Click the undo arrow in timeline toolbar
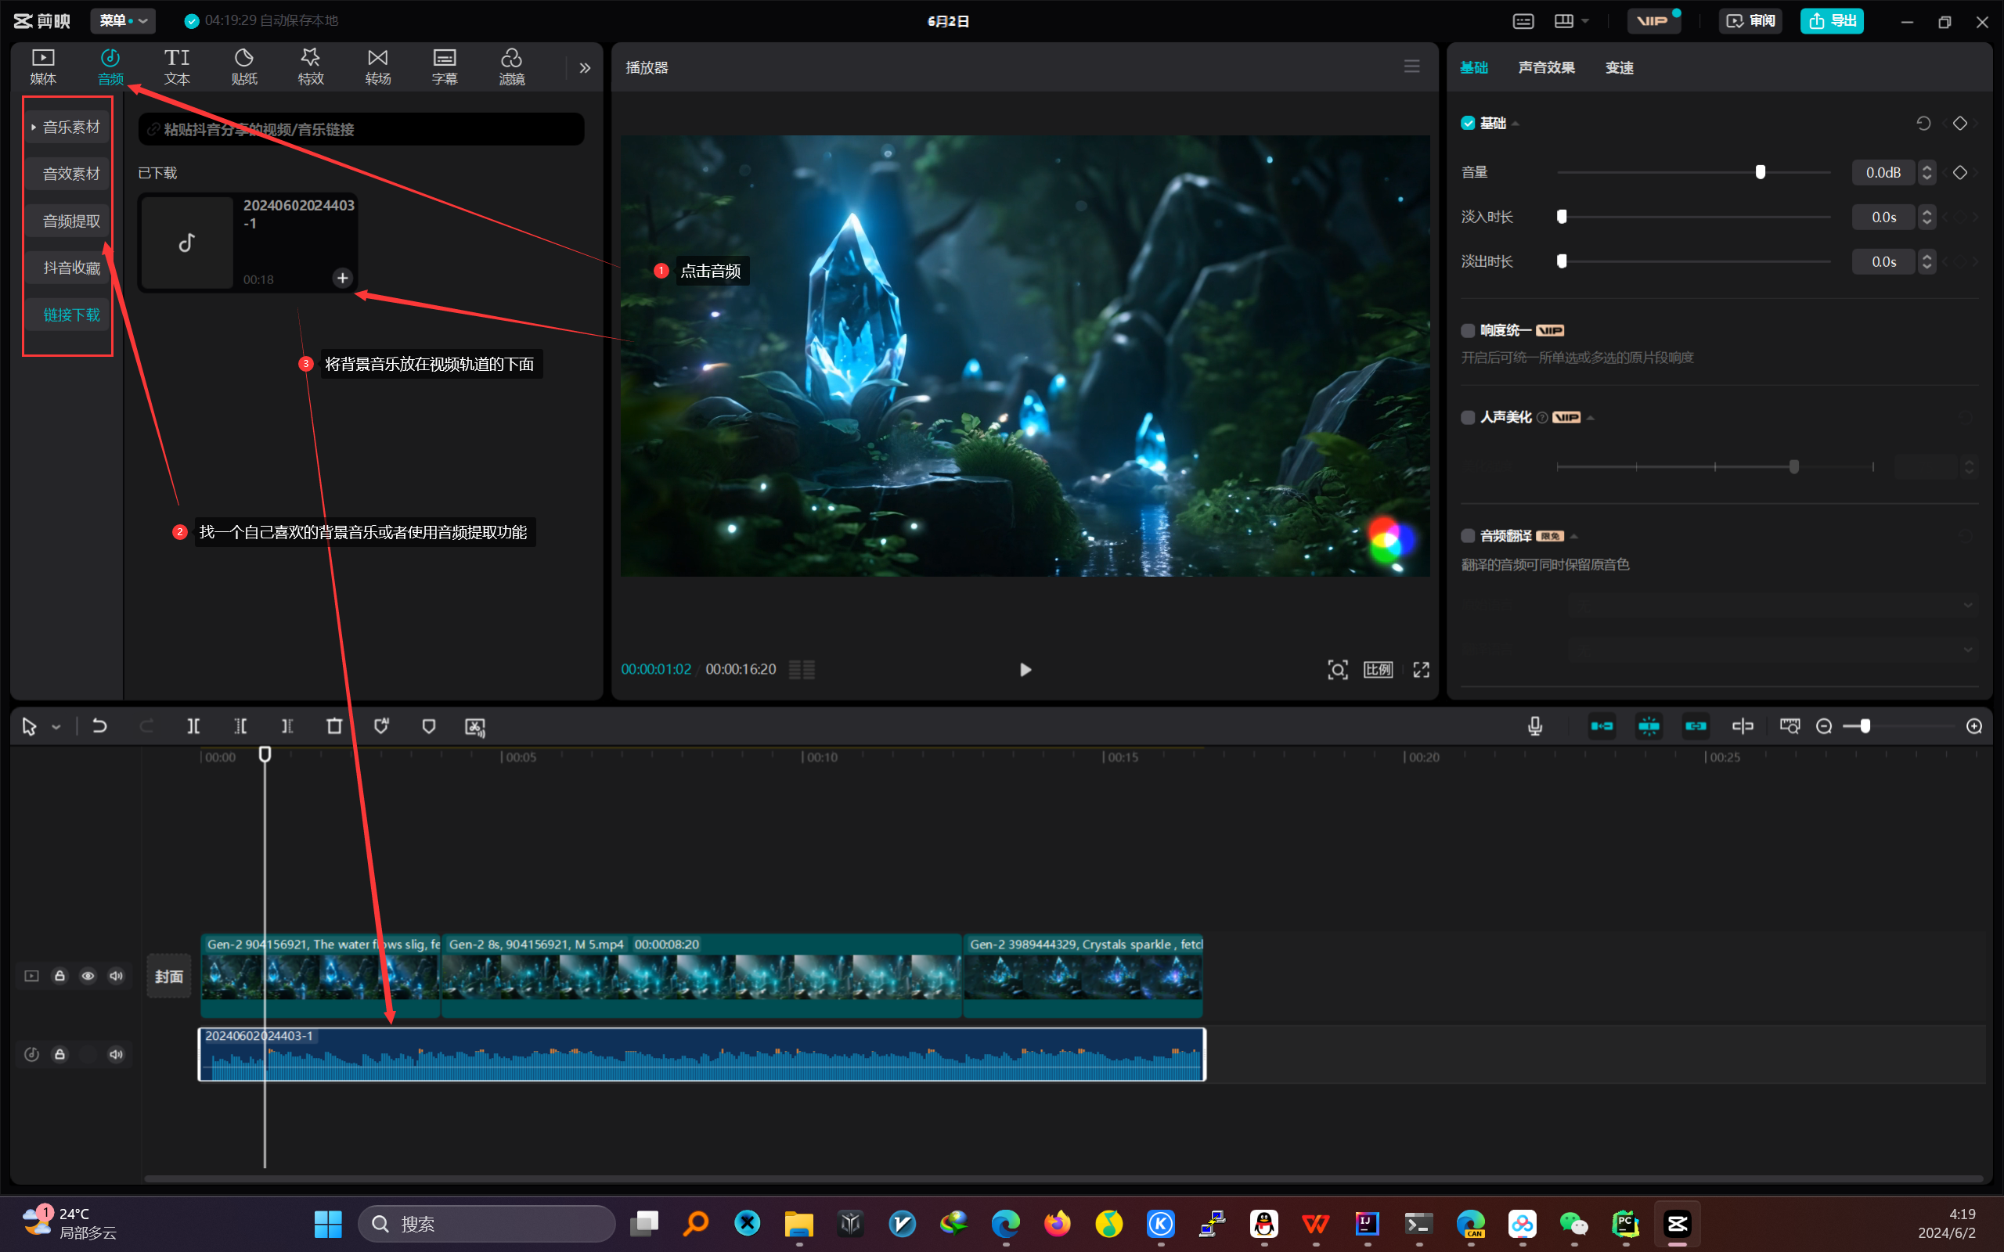 coord(99,726)
